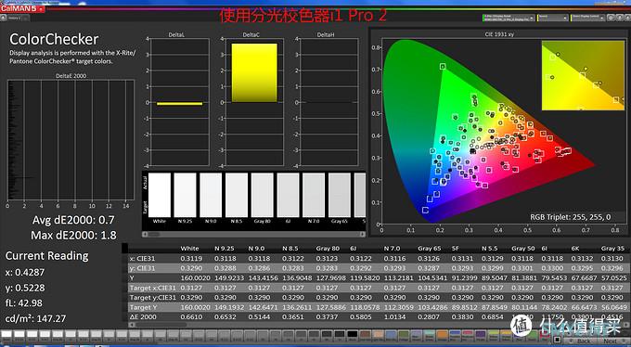
Task: Click the swatch scrollbar left arrow
Action: pos(145,234)
